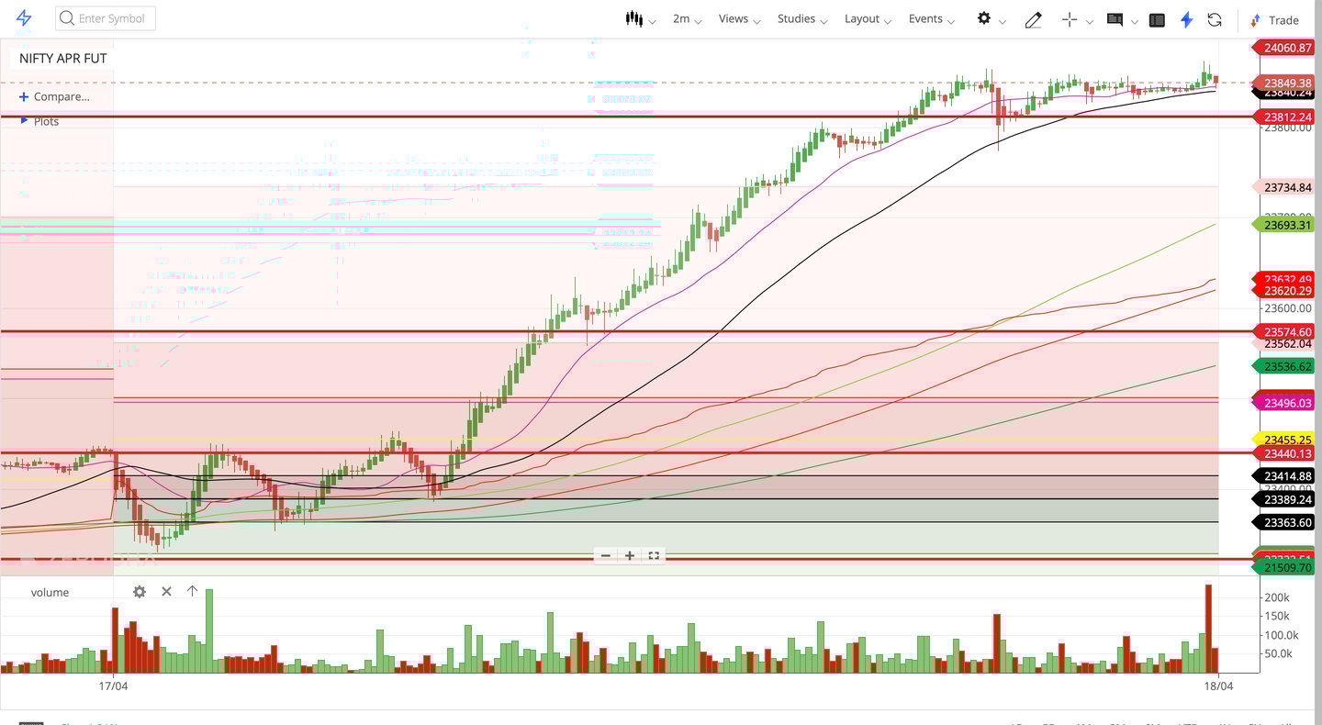
Task: Zoom in using the plus button
Action: tap(630, 555)
